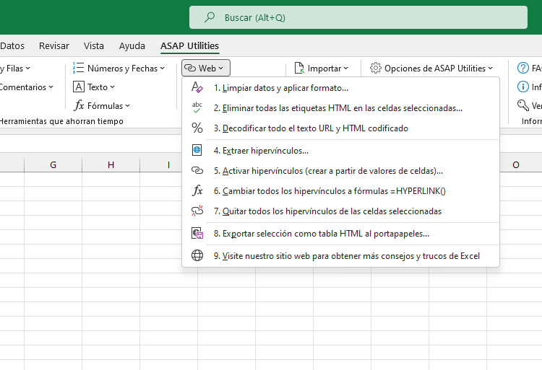542x370 pixels.
Task: Select column G header
Action: (53, 165)
